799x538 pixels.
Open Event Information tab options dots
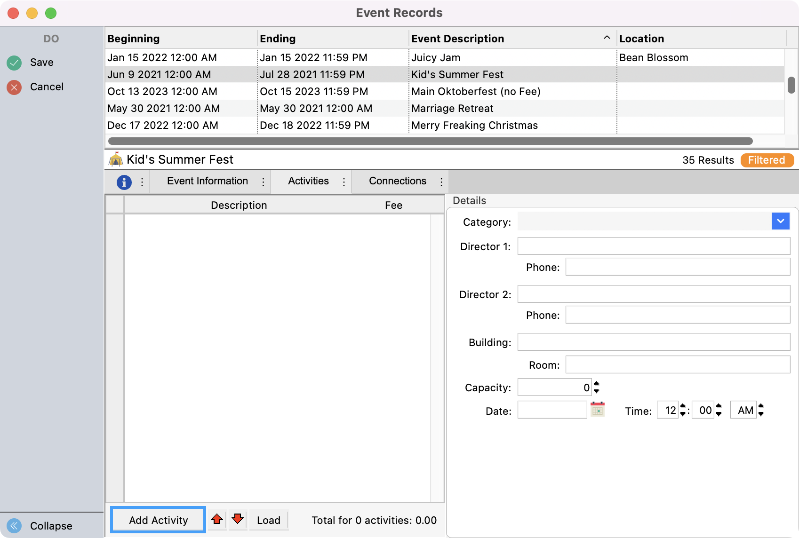(x=263, y=182)
